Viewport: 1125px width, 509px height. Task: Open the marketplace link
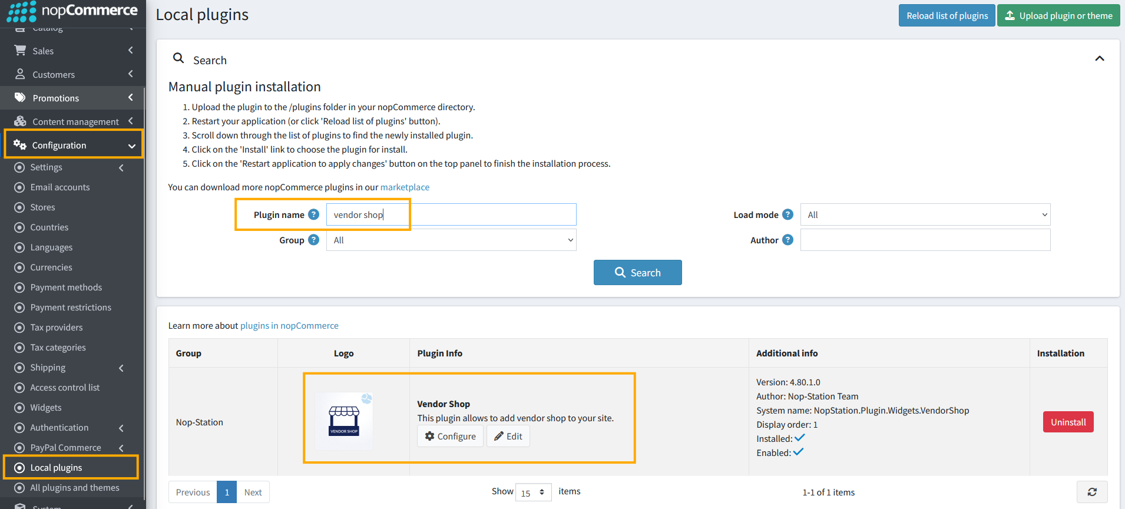[405, 187]
